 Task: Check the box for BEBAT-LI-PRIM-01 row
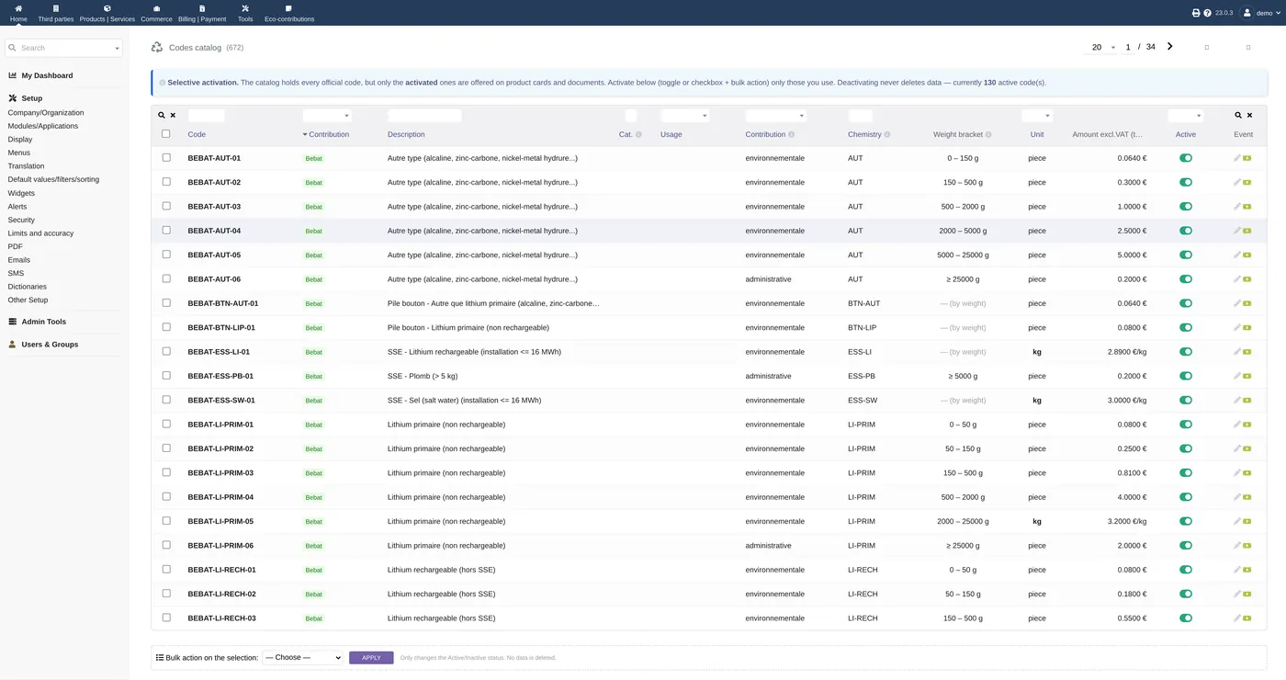[x=166, y=424]
